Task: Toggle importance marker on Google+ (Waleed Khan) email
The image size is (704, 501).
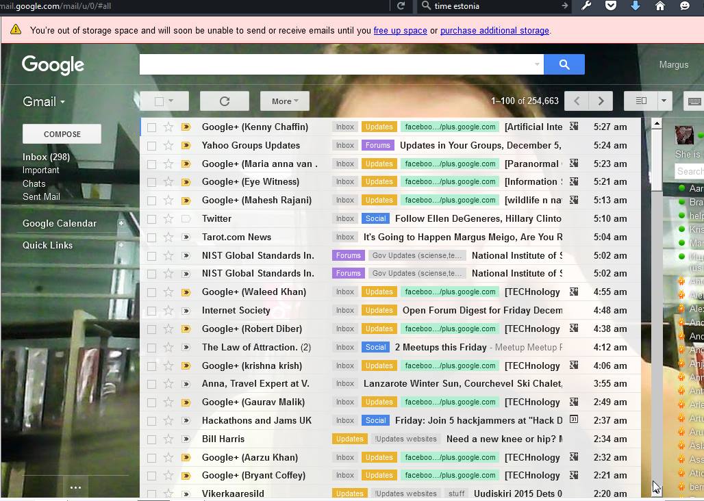Action: (186, 292)
